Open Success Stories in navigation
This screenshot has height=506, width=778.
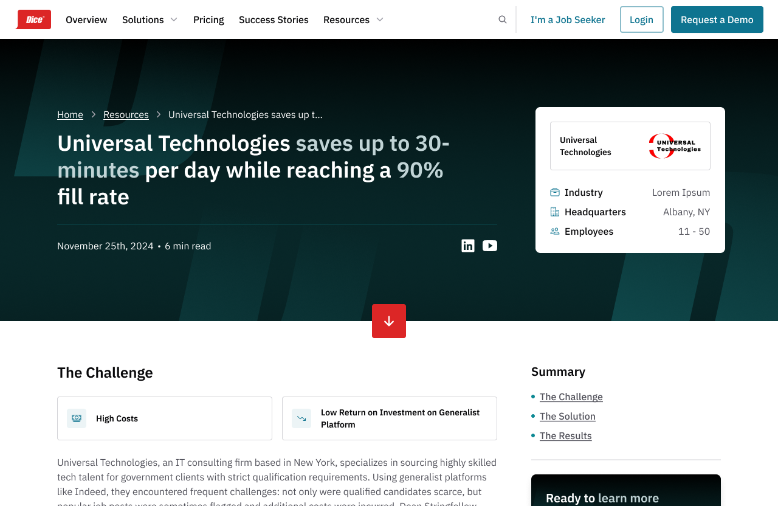click(x=274, y=19)
